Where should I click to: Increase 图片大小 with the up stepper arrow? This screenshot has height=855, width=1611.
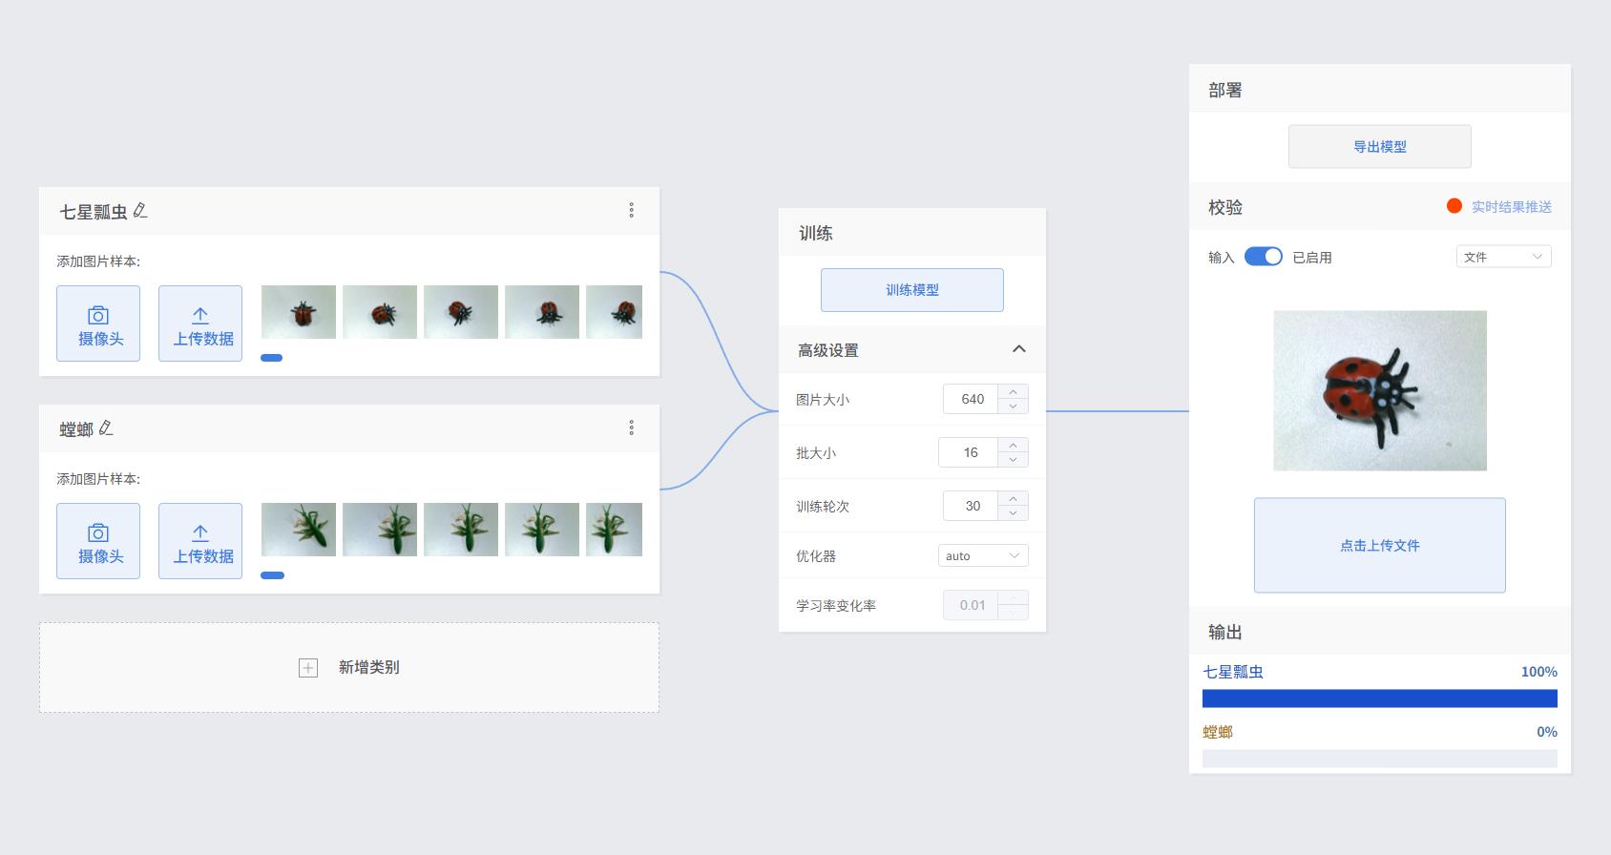point(1013,391)
